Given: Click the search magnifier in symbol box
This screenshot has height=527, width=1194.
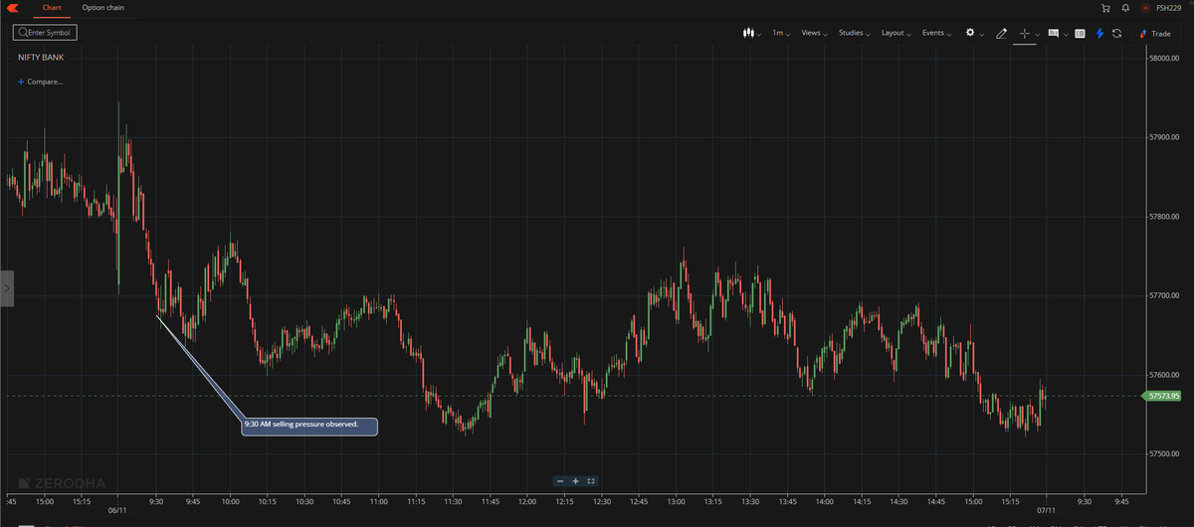Looking at the screenshot, I should (23, 33).
